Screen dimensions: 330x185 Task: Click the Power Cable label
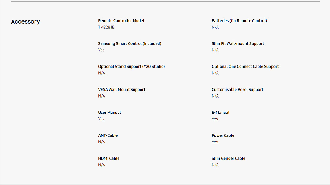click(223, 135)
